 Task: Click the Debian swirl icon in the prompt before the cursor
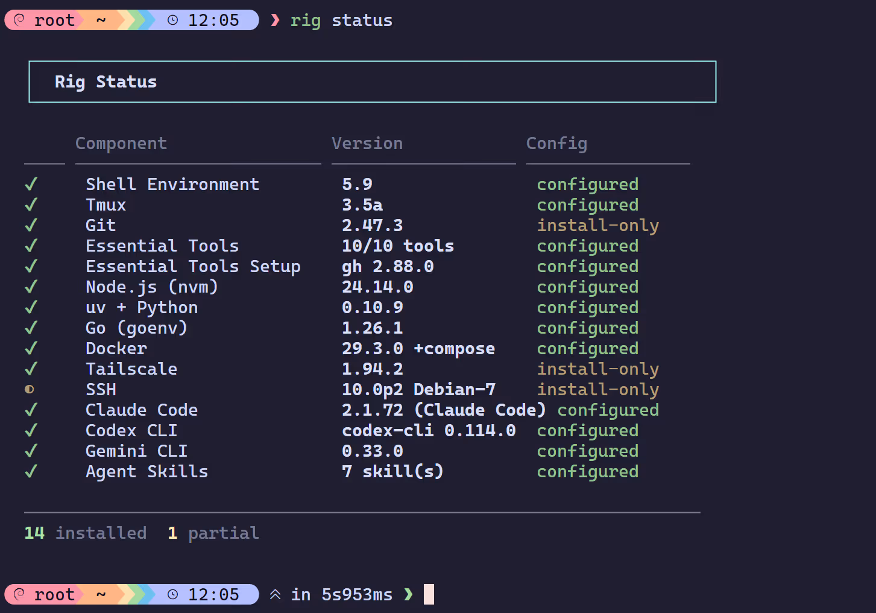coord(19,594)
